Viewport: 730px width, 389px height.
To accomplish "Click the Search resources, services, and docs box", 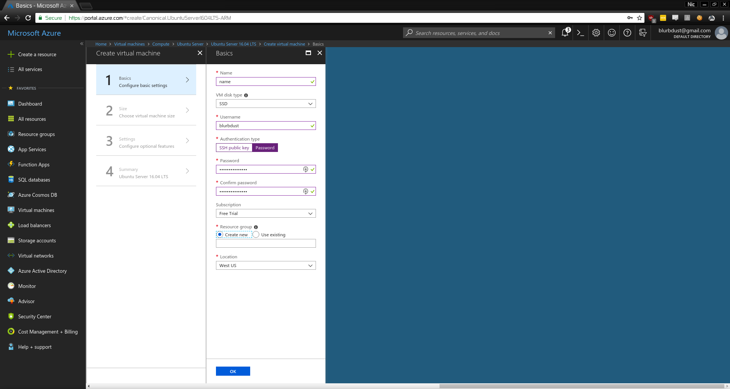I will pos(479,33).
